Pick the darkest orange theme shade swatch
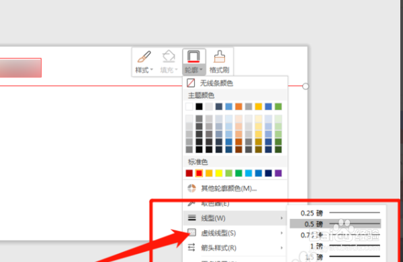Image resolution: width=403 pixels, height=262 pixels. pos(238,149)
